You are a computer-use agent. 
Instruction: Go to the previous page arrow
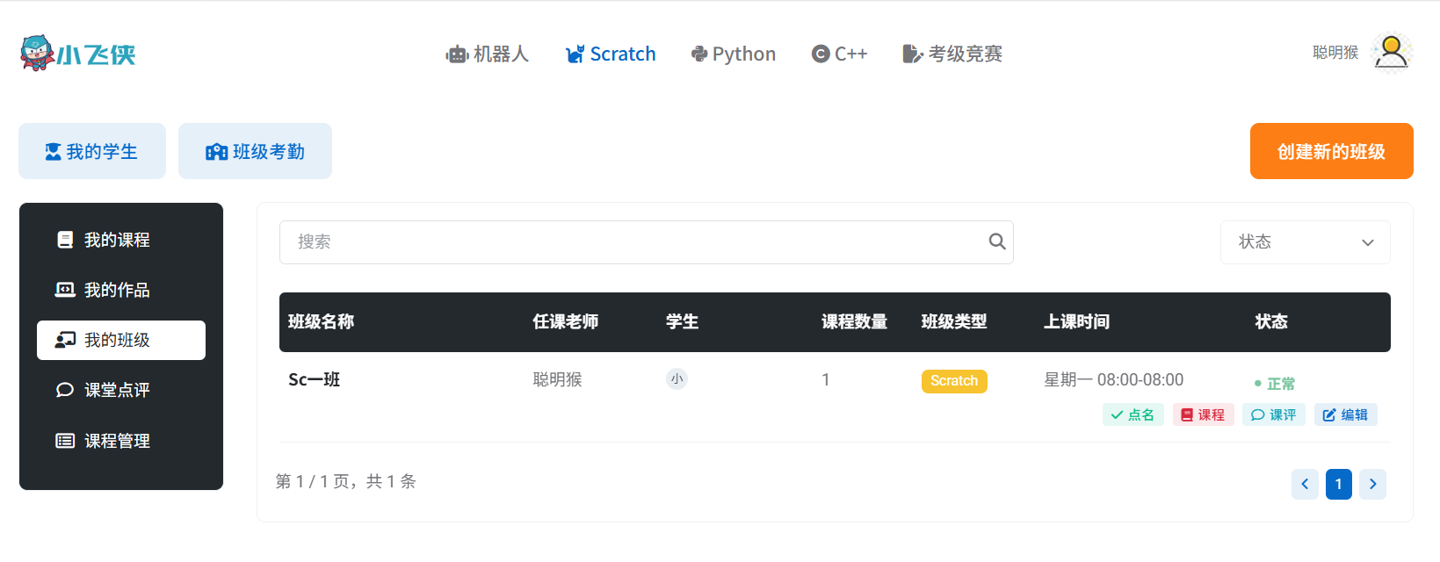[1305, 484]
